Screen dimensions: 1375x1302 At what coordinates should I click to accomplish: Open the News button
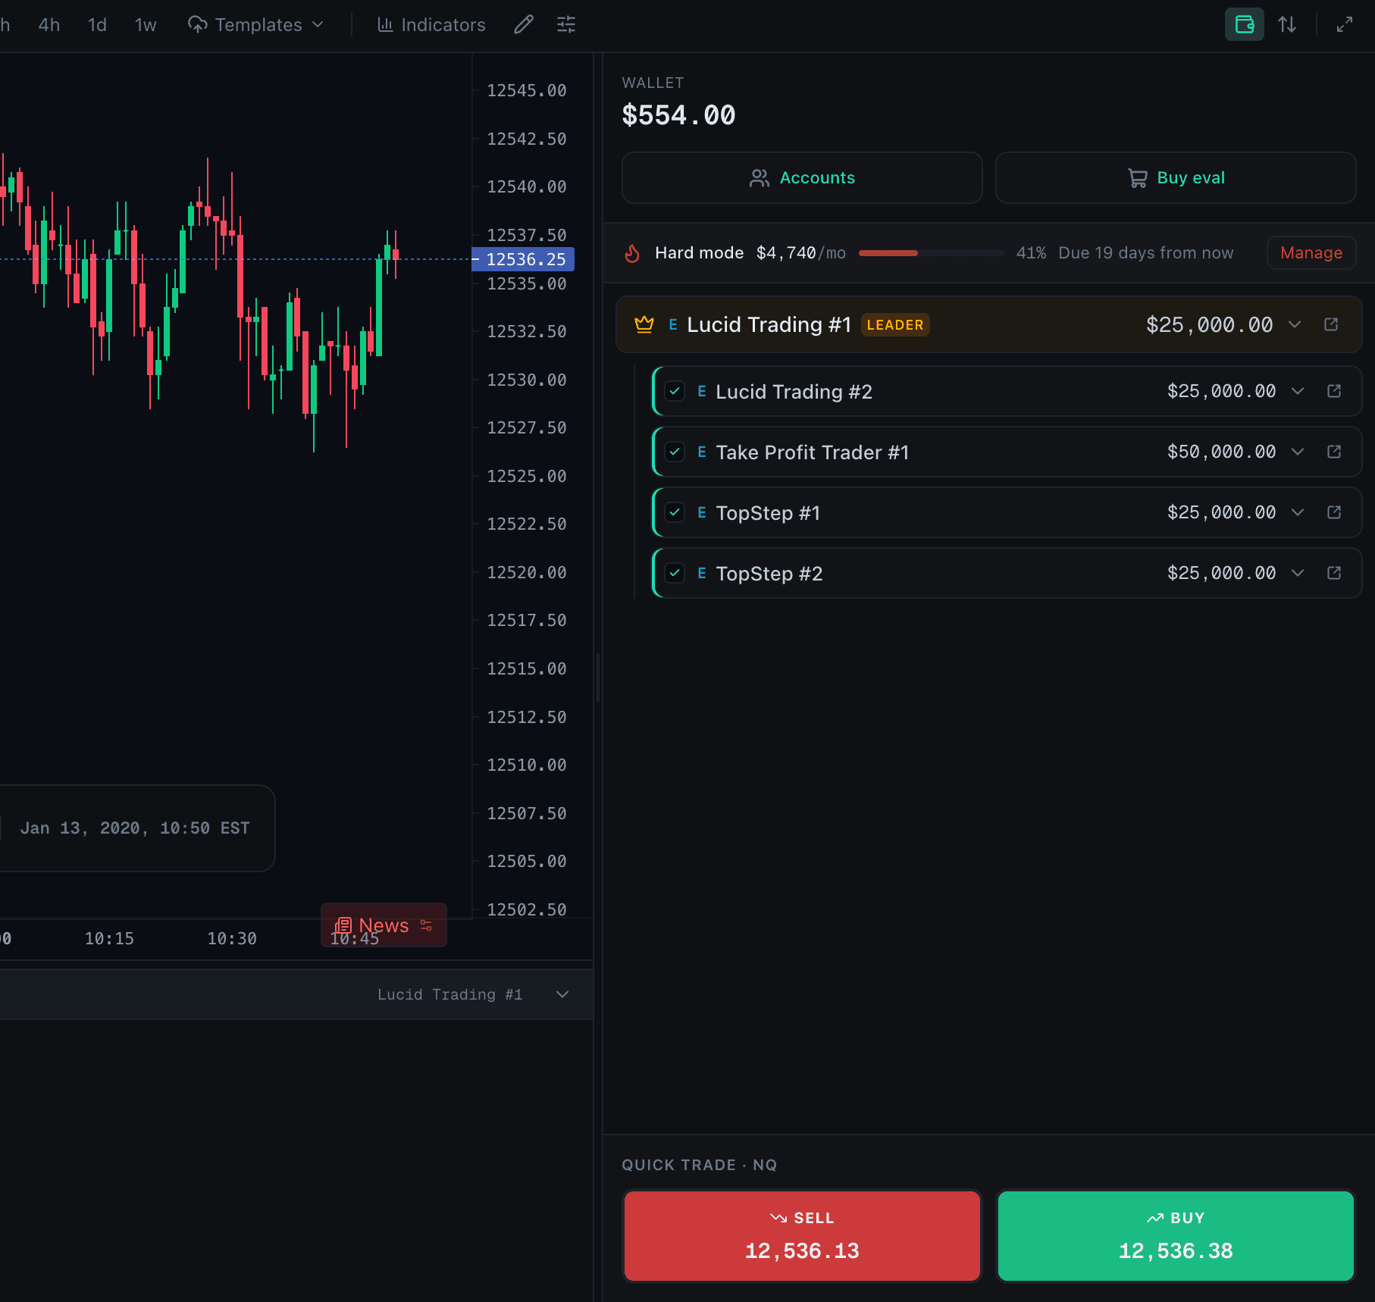pyautogui.click(x=384, y=925)
